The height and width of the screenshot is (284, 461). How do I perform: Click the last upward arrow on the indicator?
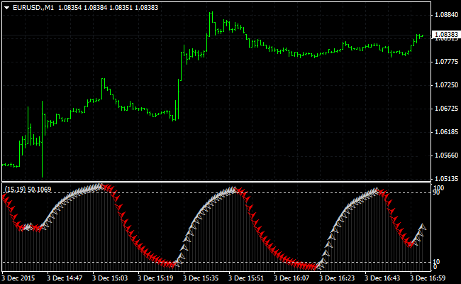coord(423,226)
